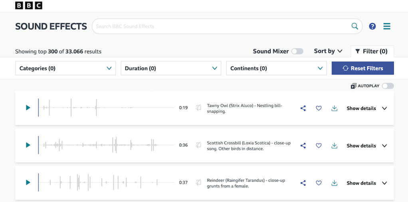Open the help question mark icon
The image size is (408, 202).
pyautogui.click(x=372, y=26)
